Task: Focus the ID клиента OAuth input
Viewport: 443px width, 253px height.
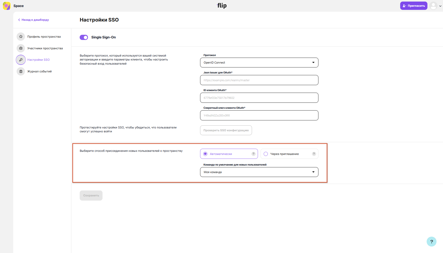Action: [x=259, y=98]
